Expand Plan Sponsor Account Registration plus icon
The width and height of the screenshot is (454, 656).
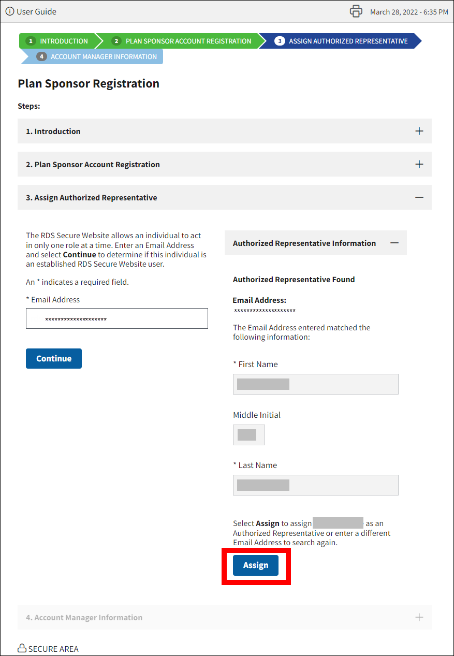pos(419,164)
